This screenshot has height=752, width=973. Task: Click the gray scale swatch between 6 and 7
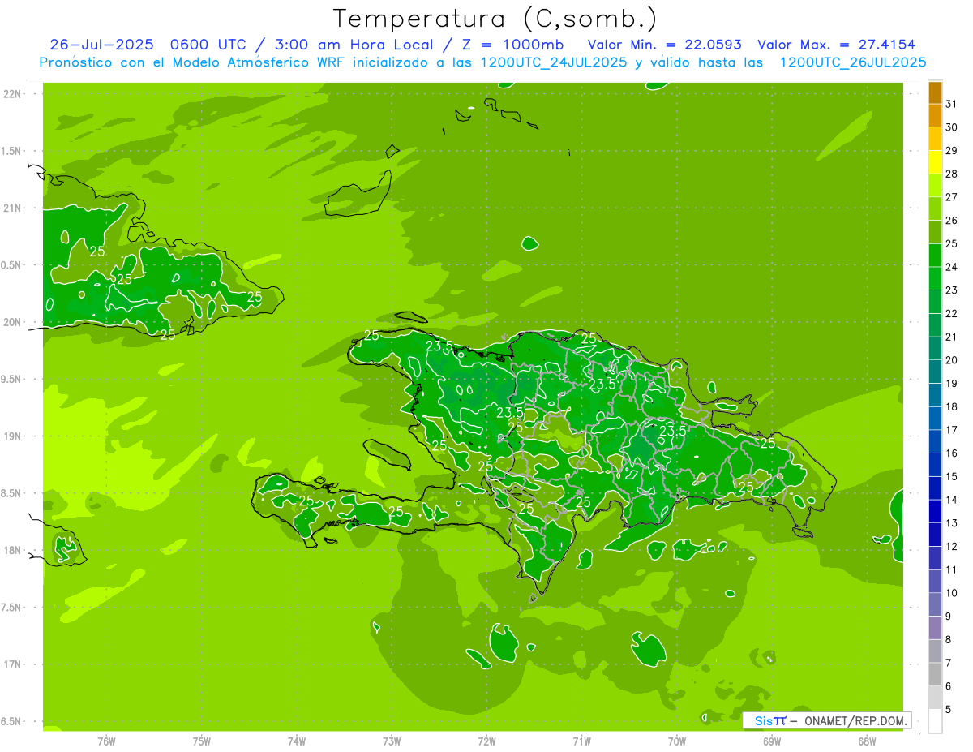coord(935,674)
